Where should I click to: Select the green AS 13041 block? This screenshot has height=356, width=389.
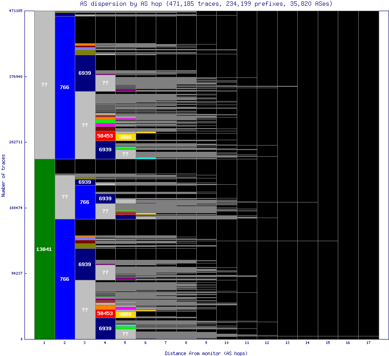[44, 249]
